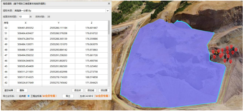Click the 生成CAD命令 button

[87, 96]
